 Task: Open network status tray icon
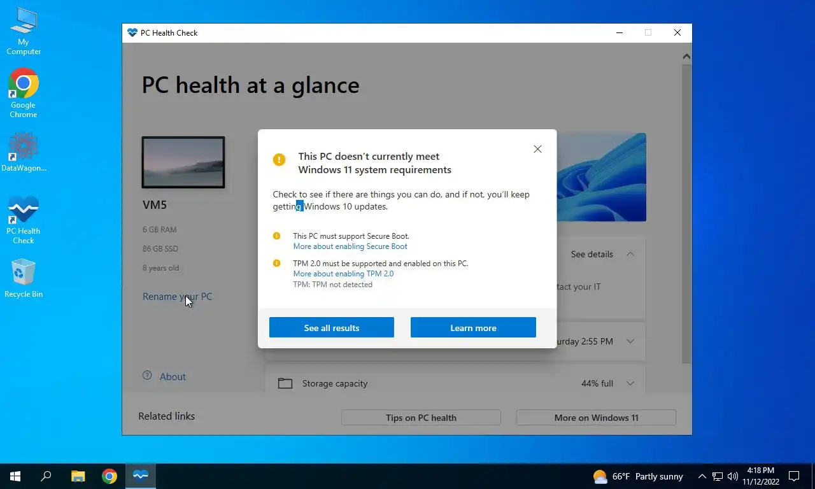[x=718, y=476]
